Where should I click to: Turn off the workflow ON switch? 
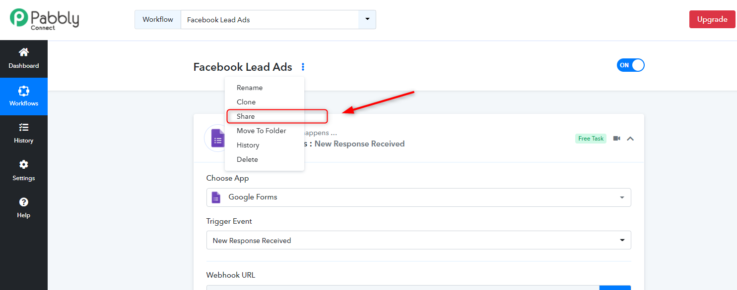(630, 65)
